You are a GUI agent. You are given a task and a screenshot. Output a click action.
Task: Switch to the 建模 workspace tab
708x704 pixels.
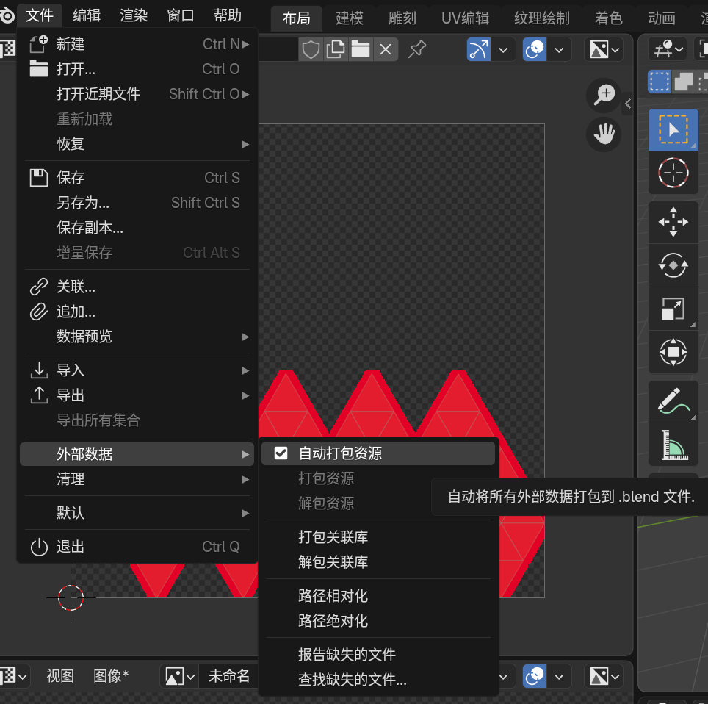coord(350,18)
